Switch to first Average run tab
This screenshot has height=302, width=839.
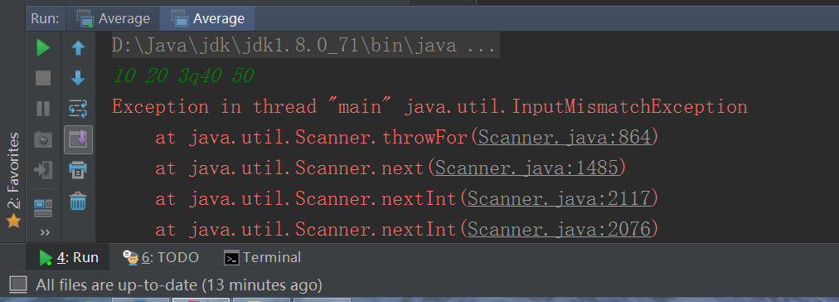point(114,19)
